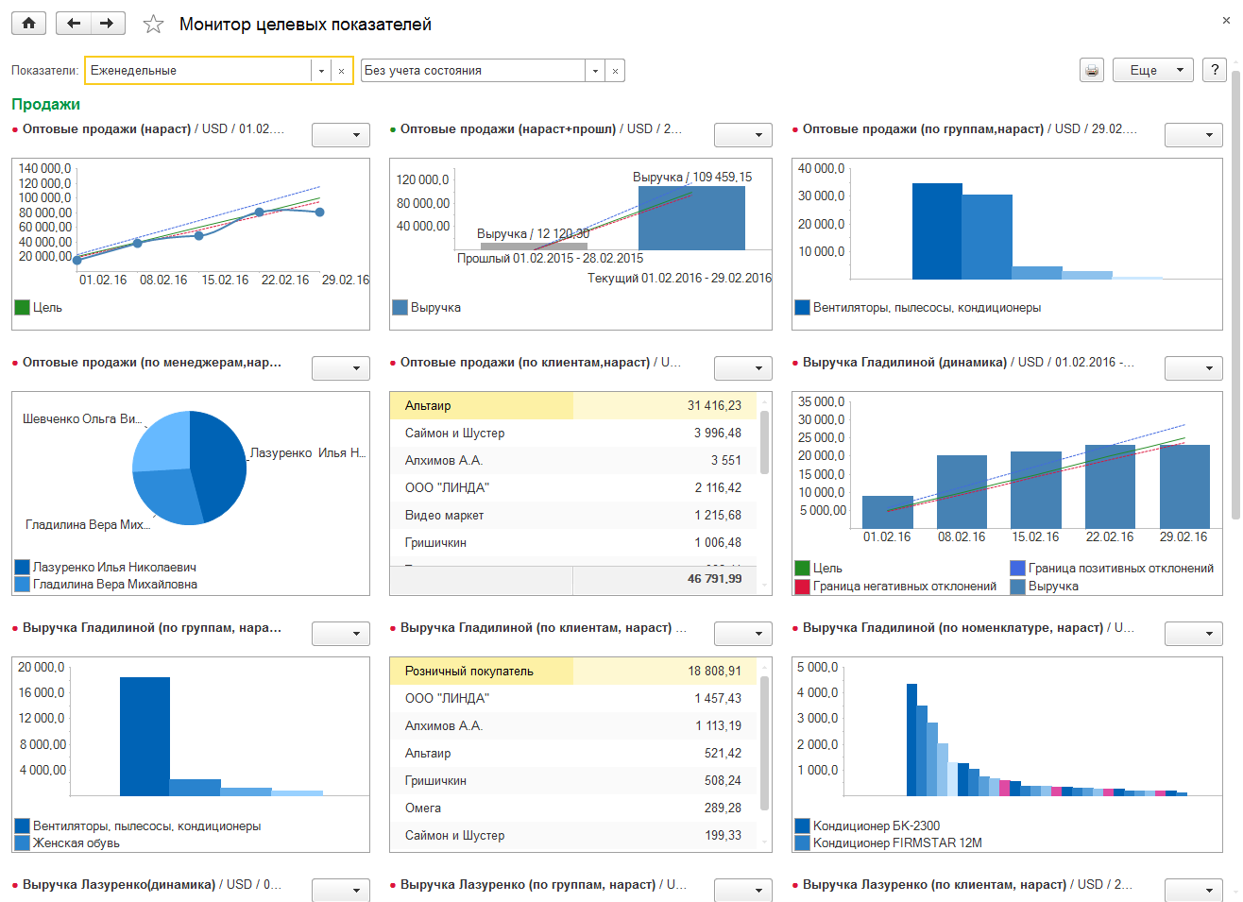Select Саймон и Шустер row with 199,33
1243x902 pixels.
click(x=573, y=835)
